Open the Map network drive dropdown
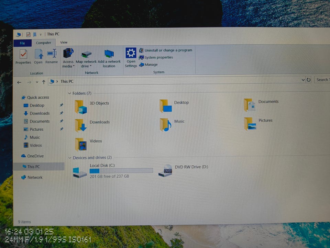This screenshot has height=248, width=330. point(86,59)
